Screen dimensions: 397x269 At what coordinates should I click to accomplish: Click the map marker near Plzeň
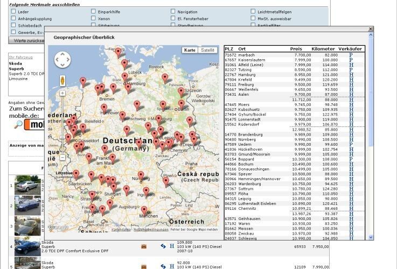point(166,182)
